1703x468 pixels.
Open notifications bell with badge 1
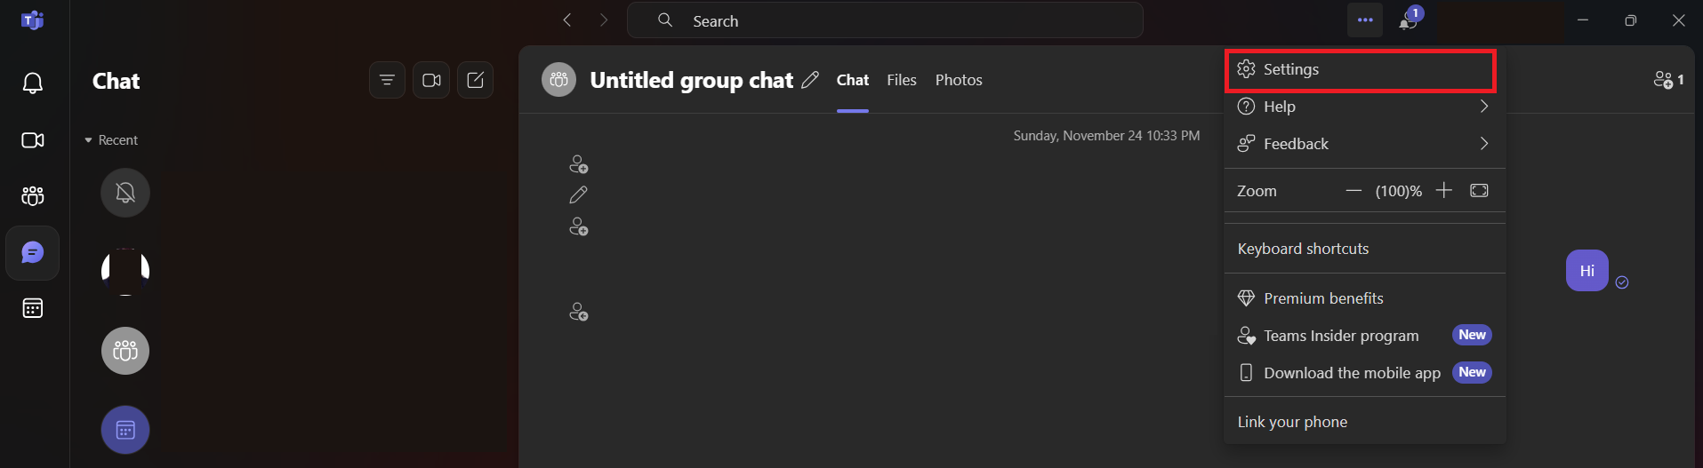click(x=1410, y=20)
